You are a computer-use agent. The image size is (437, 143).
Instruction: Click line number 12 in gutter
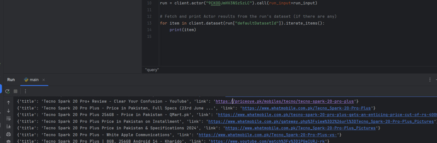point(149,16)
